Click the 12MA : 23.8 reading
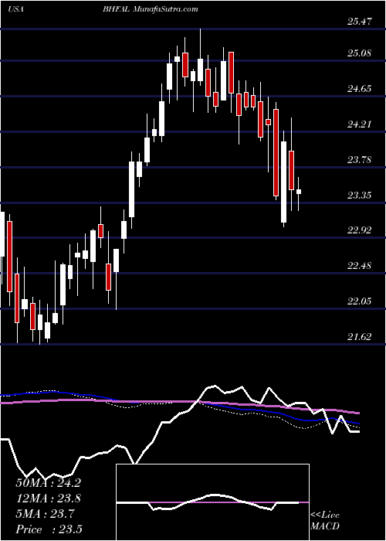 (x=48, y=498)
